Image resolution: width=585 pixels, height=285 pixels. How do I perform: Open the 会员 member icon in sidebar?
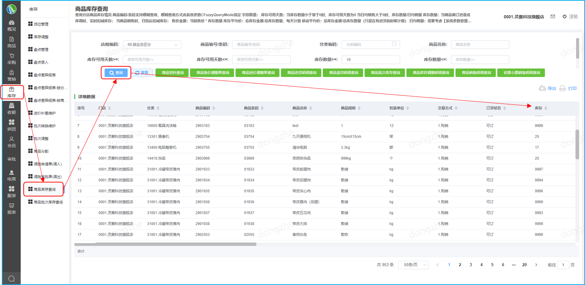point(11,139)
